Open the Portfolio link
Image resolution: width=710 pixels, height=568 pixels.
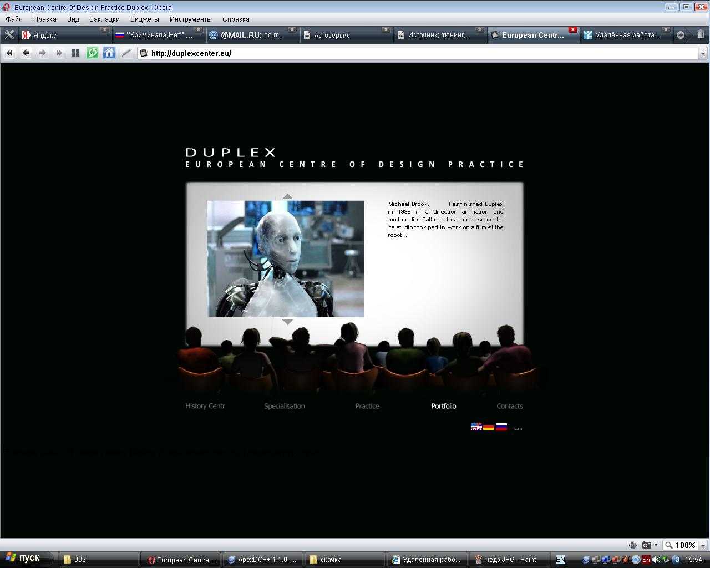tap(444, 406)
